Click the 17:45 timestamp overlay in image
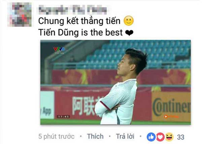Viewport: 202px width, 144px height. [x=63, y=117]
